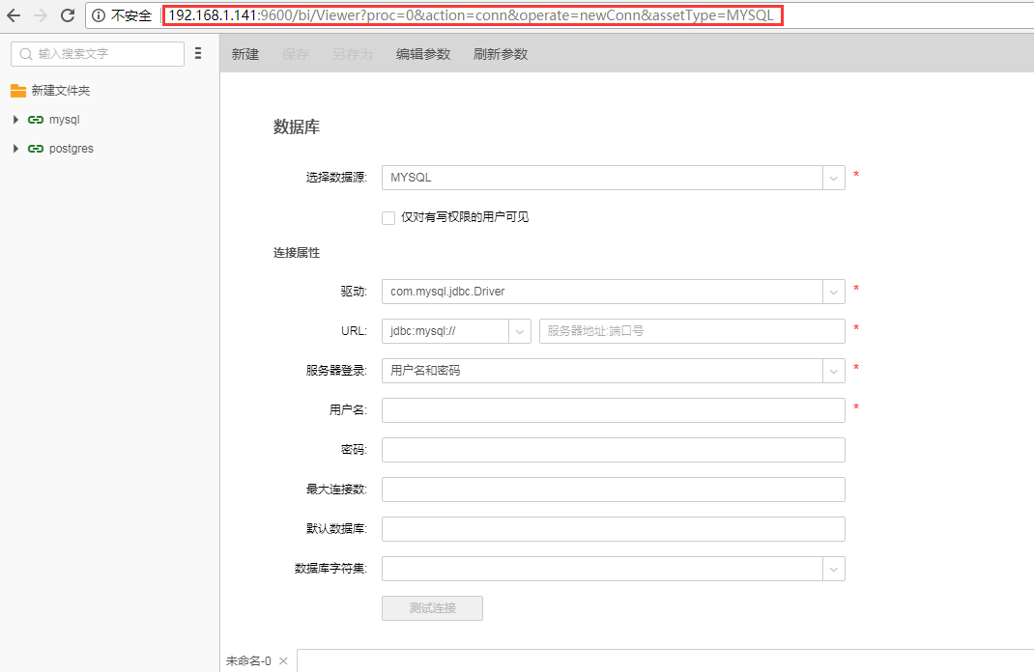The width and height of the screenshot is (1034, 672).
Task: Click the 数据库 heading text
Action: click(x=297, y=127)
